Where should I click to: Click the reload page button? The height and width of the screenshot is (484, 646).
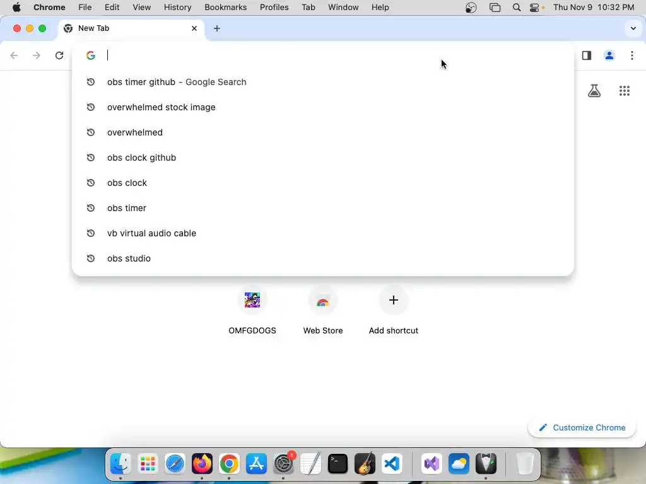[x=59, y=55]
